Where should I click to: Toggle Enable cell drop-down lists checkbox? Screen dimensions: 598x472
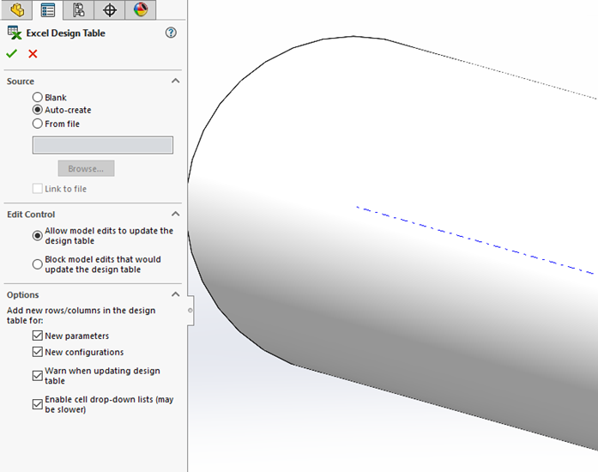[x=38, y=404]
